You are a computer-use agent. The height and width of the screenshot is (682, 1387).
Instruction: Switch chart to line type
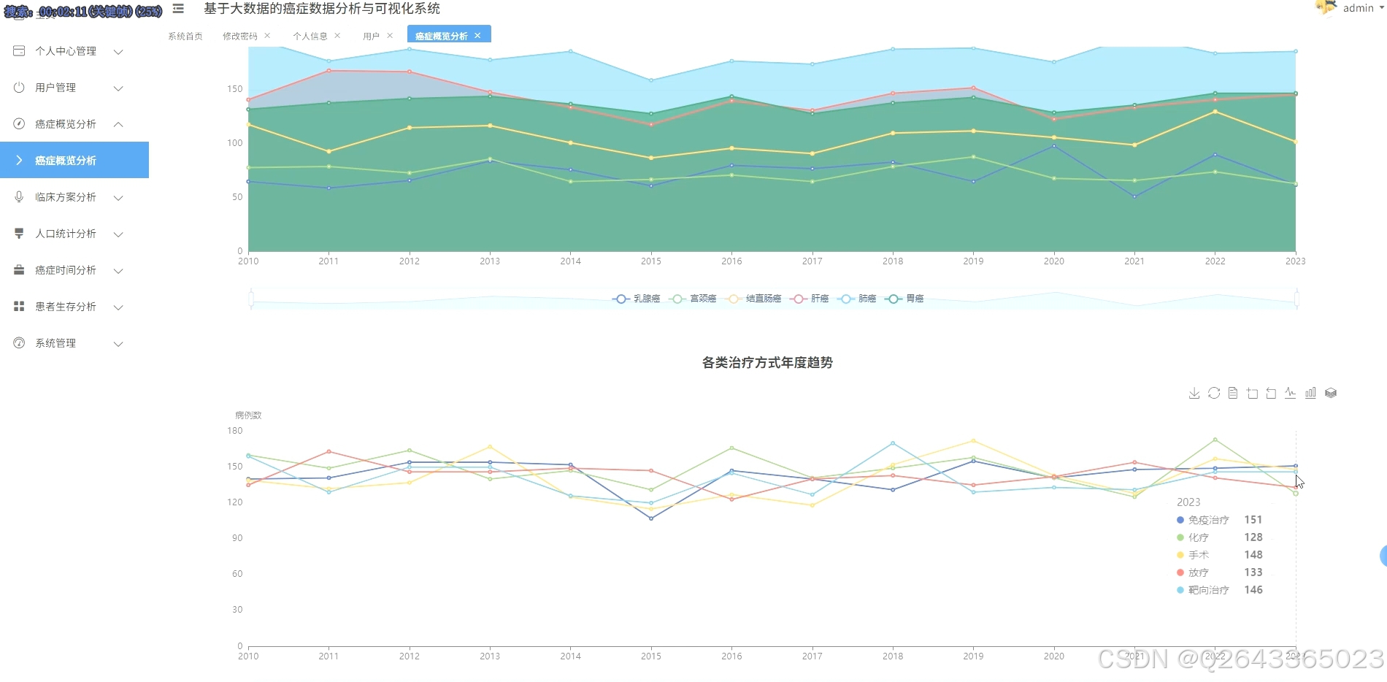[x=1291, y=393]
